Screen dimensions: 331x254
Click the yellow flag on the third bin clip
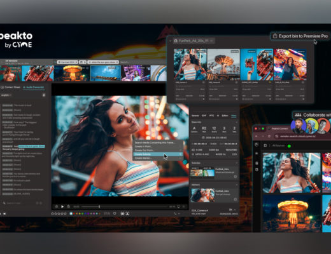point(270,83)
